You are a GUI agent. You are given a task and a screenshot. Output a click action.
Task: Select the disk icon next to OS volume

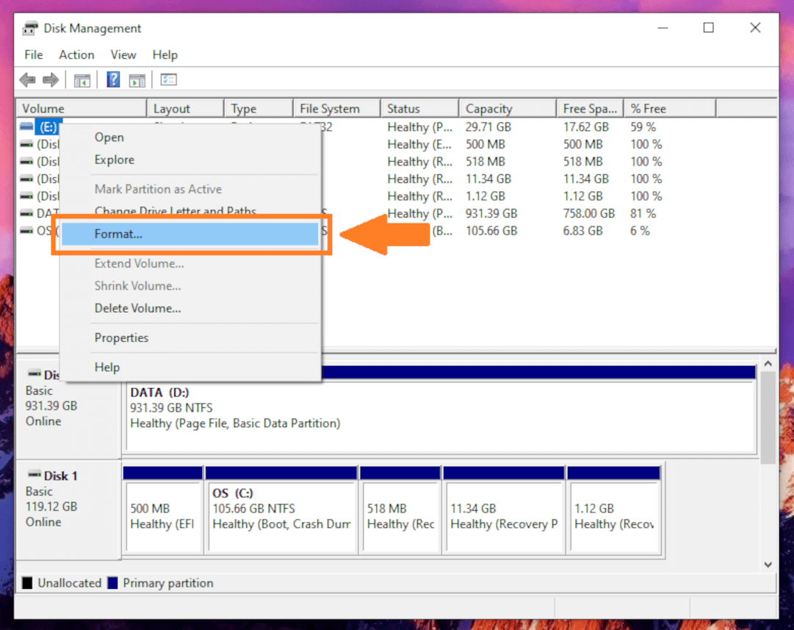click(26, 230)
